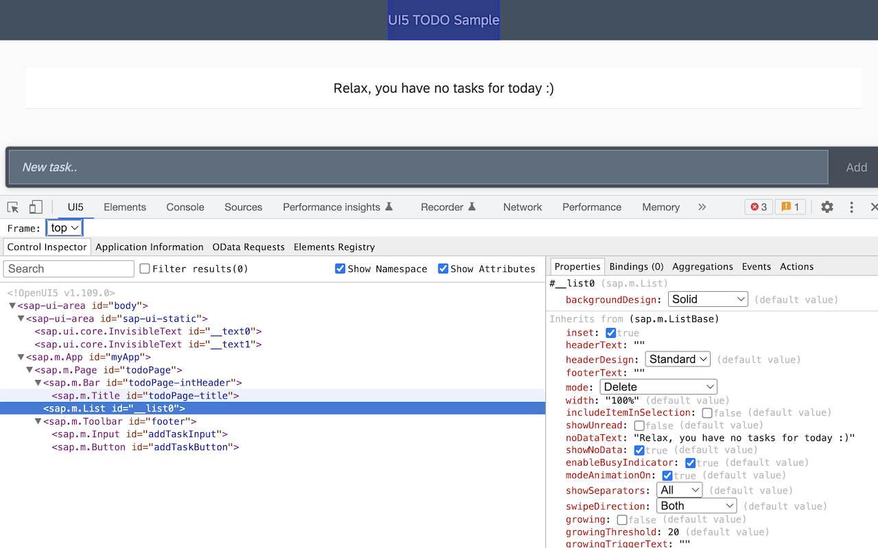Screen dimensions: 878x548
Task: Uncheck the Show Namespace checkbox
Action: pos(340,269)
